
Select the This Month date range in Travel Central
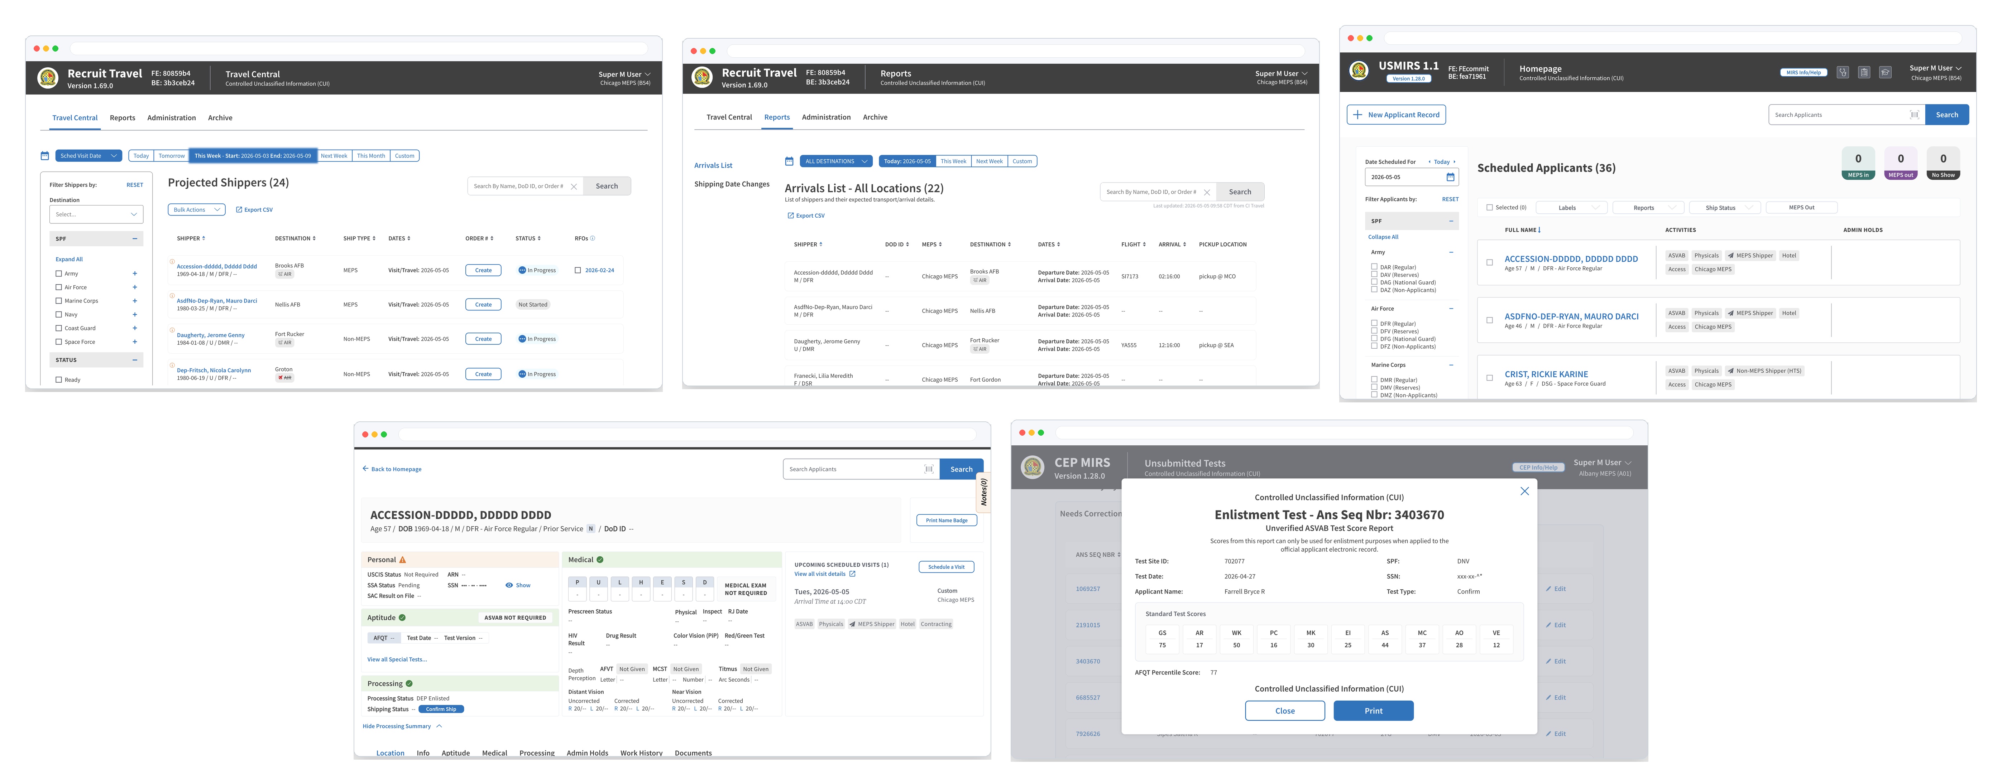[x=371, y=156]
